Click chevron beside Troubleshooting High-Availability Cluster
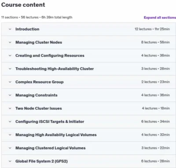Screen dimensions: 176x168 10,69
